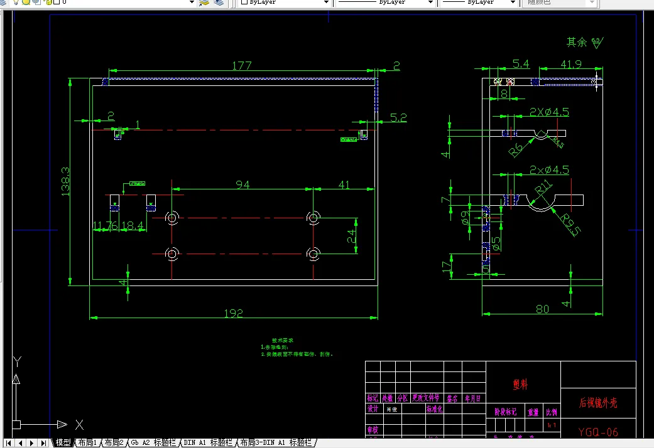
Task: Open the layer selection dropdown showing 0
Action: point(192,3)
